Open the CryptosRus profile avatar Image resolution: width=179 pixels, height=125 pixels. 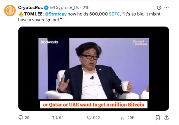click(10, 11)
